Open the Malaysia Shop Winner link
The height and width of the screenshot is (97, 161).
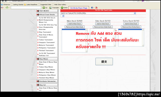(x=46, y=72)
